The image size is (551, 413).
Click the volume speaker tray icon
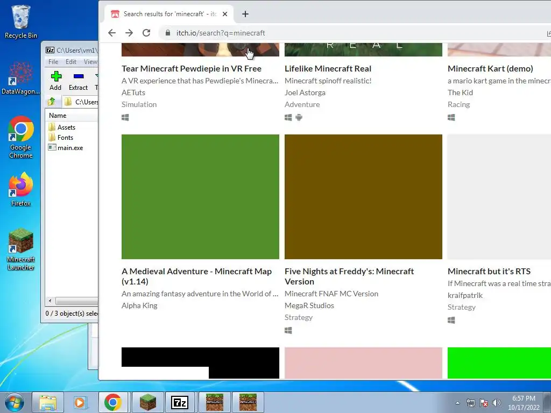496,403
